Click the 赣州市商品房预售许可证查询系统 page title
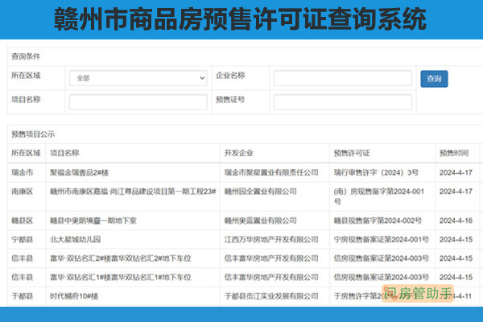The image size is (483, 322). (x=240, y=19)
